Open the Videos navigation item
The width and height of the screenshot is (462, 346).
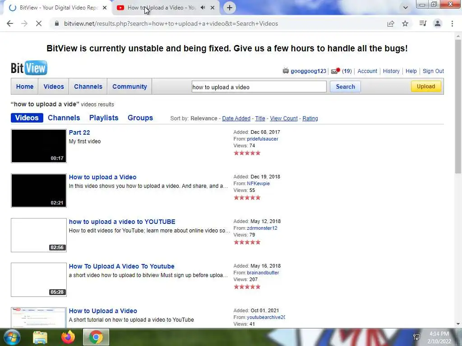point(54,86)
